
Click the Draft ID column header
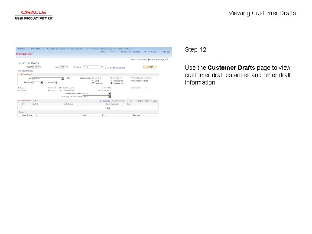35,104
